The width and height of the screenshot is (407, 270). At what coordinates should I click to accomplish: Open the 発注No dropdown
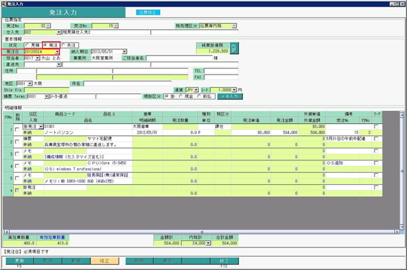(x=48, y=26)
